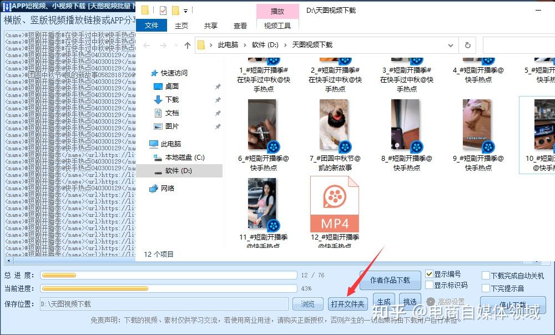555x335 pixels.
Task: Click the 打开文件夹 button
Action: coord(347,304)
